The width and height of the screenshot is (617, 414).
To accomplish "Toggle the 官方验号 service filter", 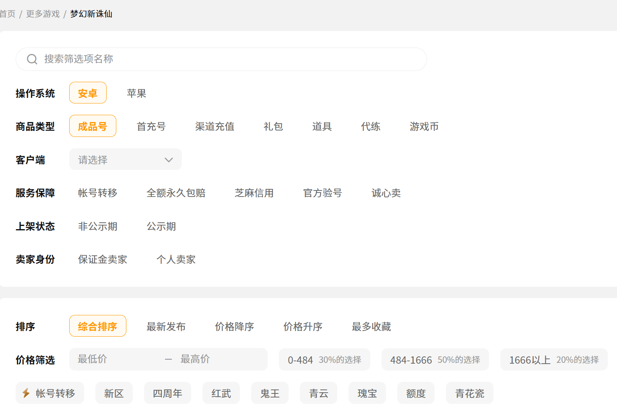I will point(322,193).
